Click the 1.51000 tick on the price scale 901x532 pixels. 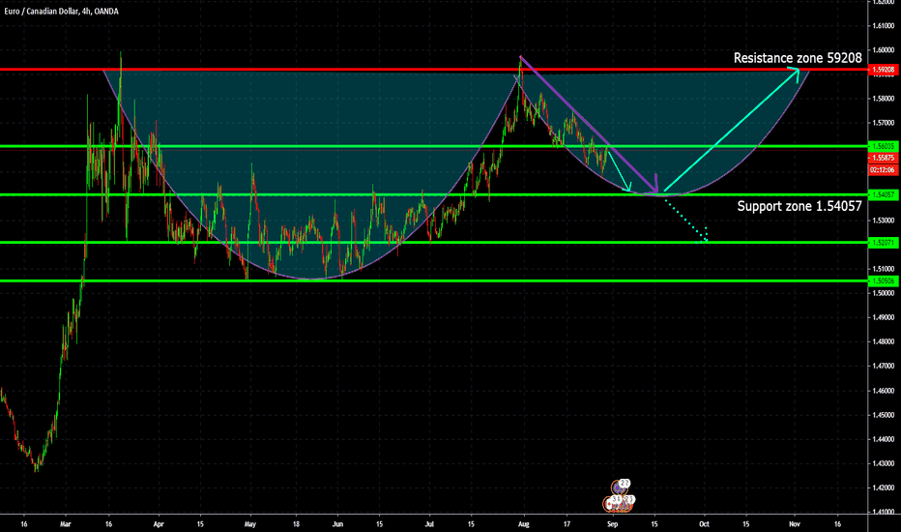(x=884, y=269)
